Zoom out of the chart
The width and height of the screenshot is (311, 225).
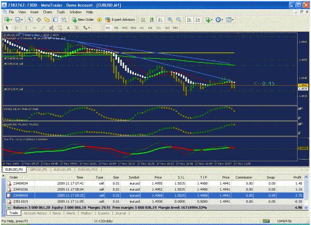(179, 19)
